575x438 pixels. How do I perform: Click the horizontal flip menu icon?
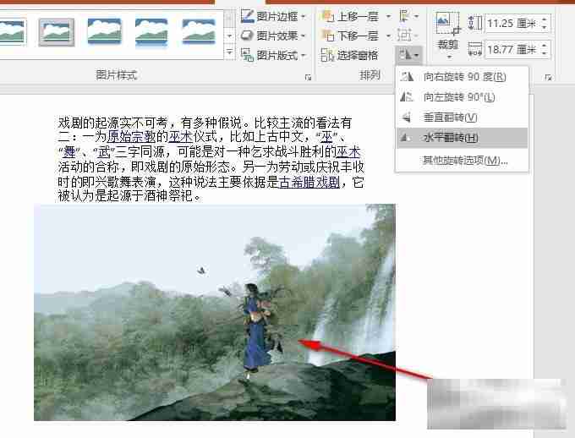click(x=406, y=138)
